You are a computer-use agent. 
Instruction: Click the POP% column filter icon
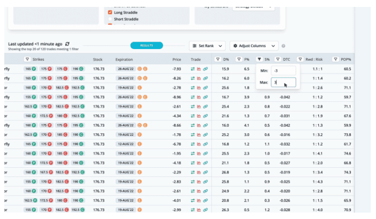(335, 59)
